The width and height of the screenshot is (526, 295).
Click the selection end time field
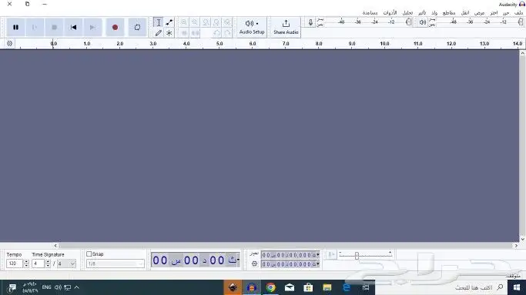click(290, 264)
